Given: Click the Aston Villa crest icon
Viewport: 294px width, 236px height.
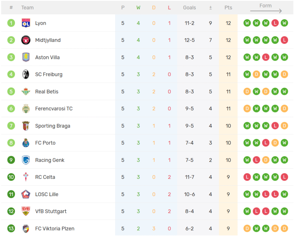Looking at the screenshot, I should pos(26,57).
